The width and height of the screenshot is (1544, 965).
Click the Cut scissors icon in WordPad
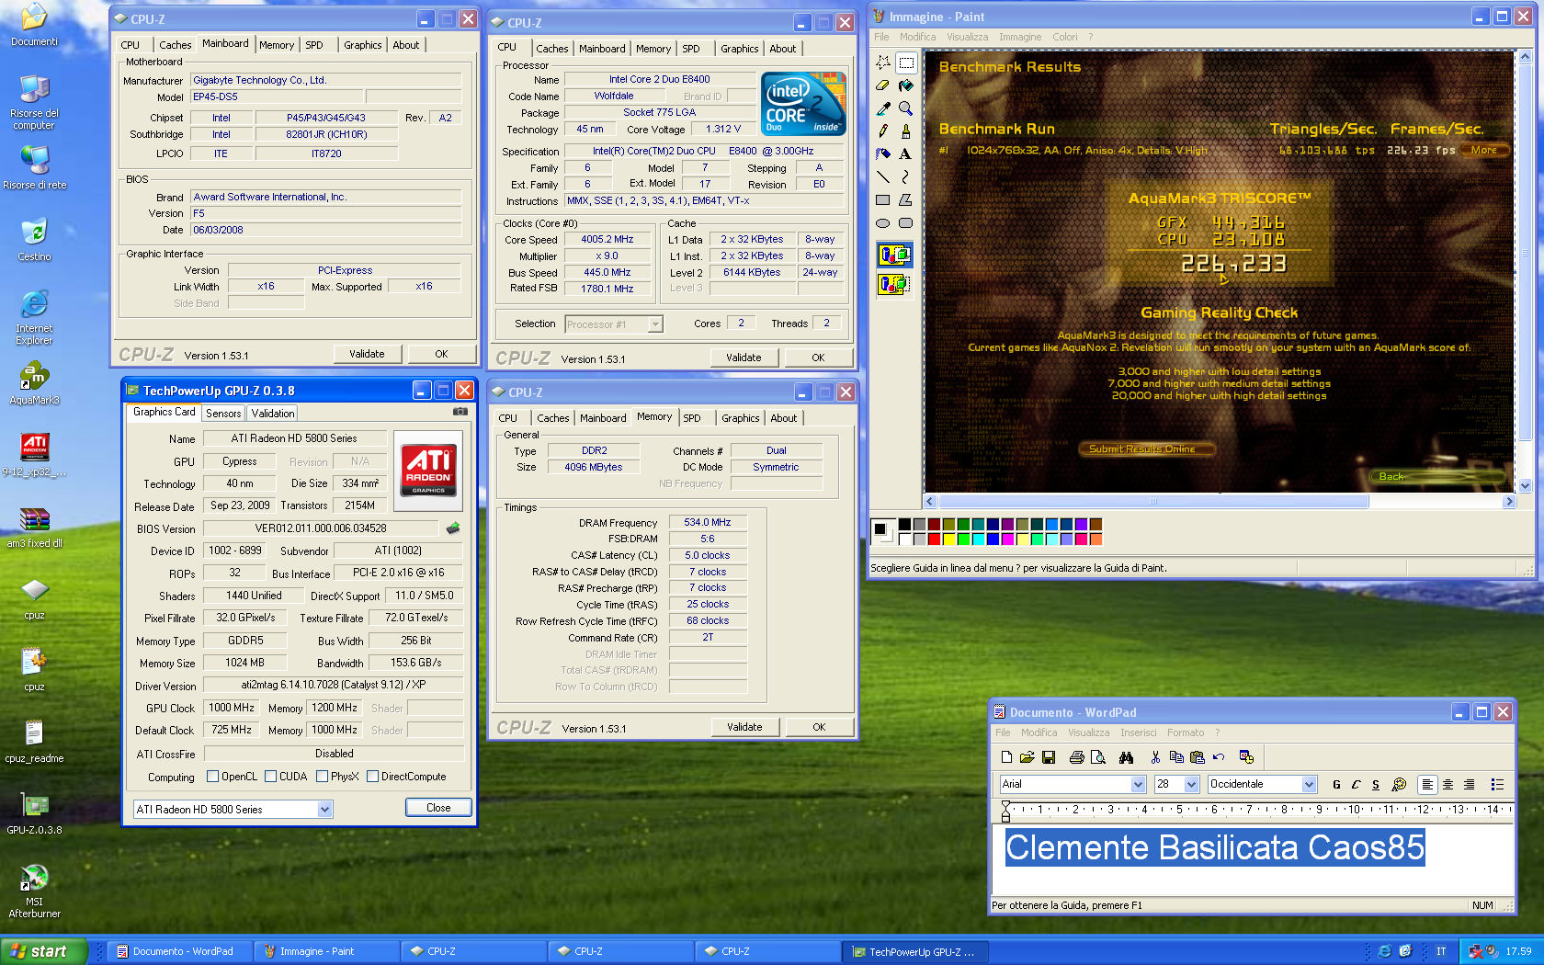(x=1155, y=757)
